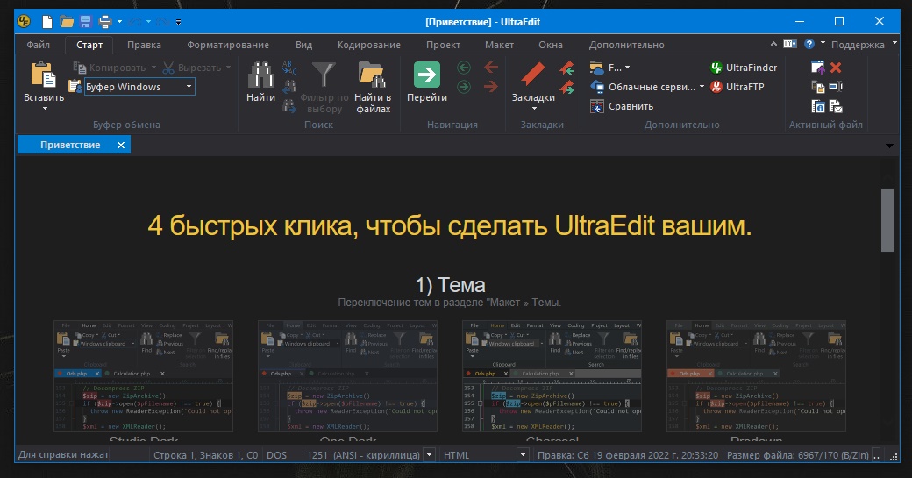Screen dimensions: 912x478
Task: Click the Вставить paste clipboard icon
Action: [44, 75]
